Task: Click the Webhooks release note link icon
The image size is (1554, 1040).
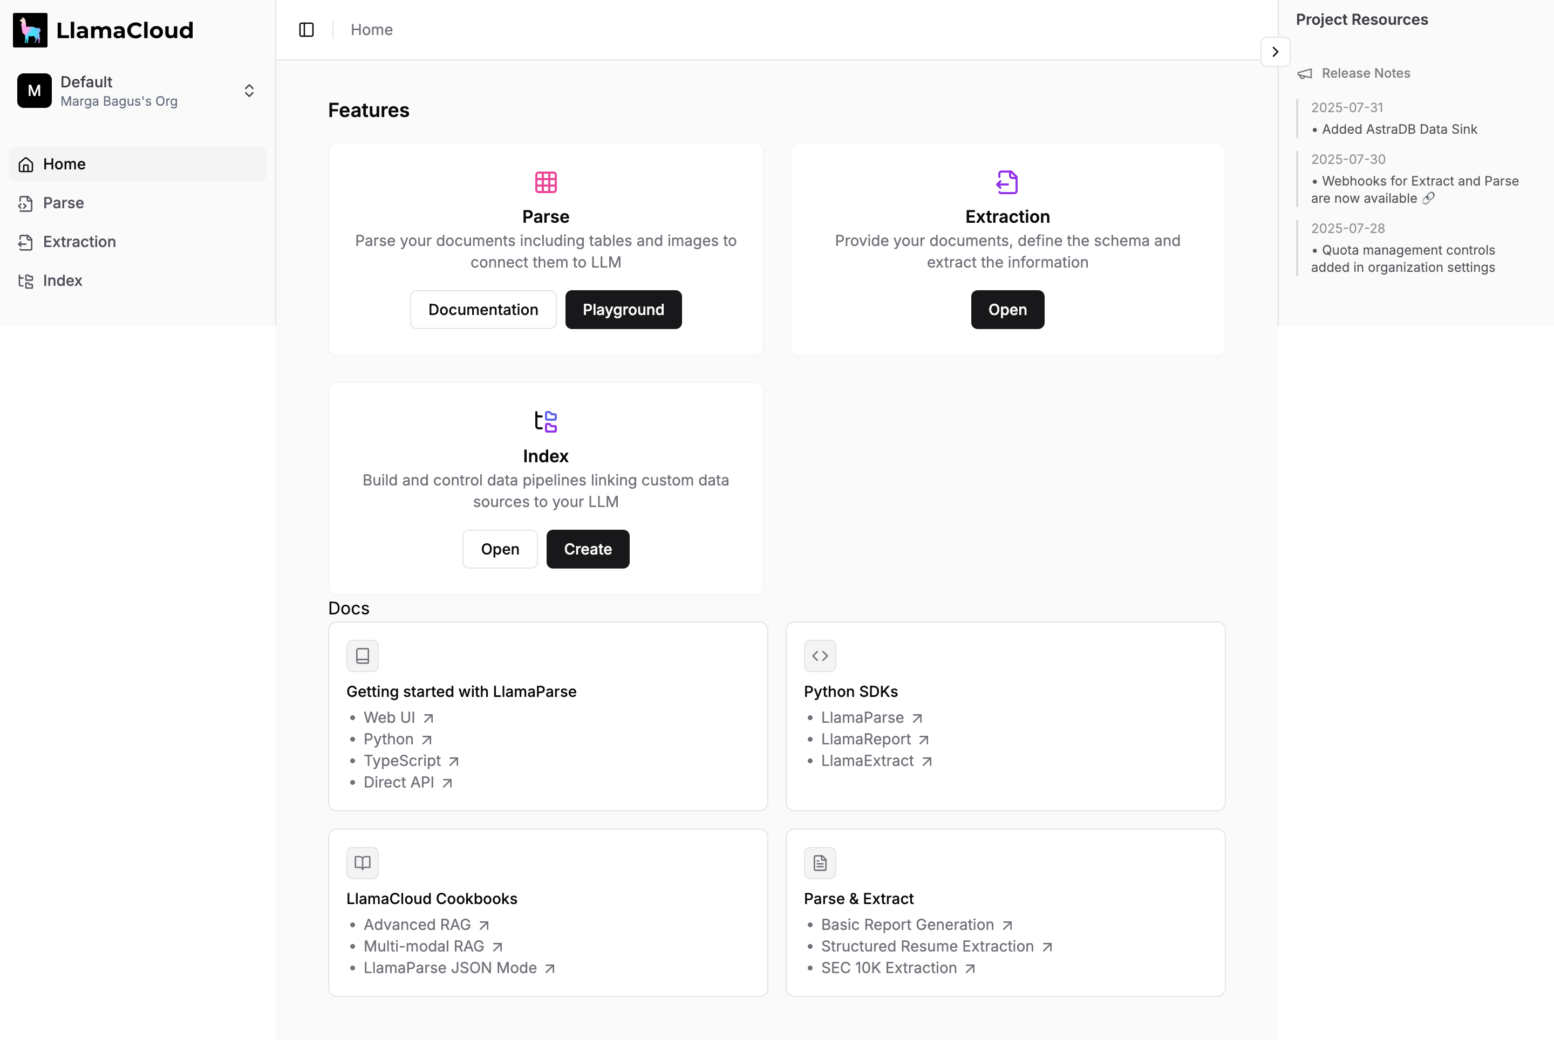Action: tap(1427, 199)
